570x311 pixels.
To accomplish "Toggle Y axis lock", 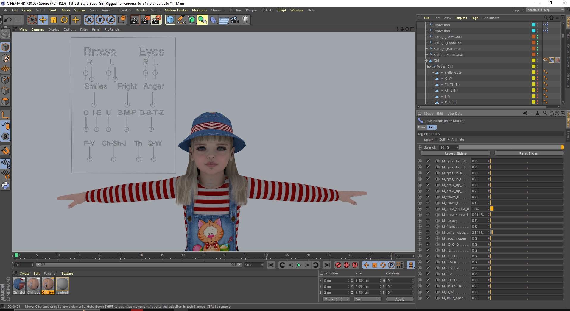I will coord(100,20).
